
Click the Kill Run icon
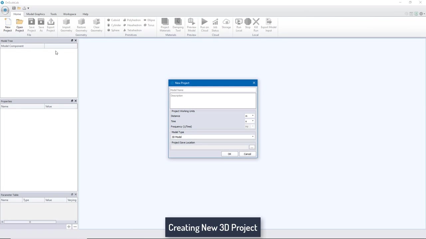(256, 25)
